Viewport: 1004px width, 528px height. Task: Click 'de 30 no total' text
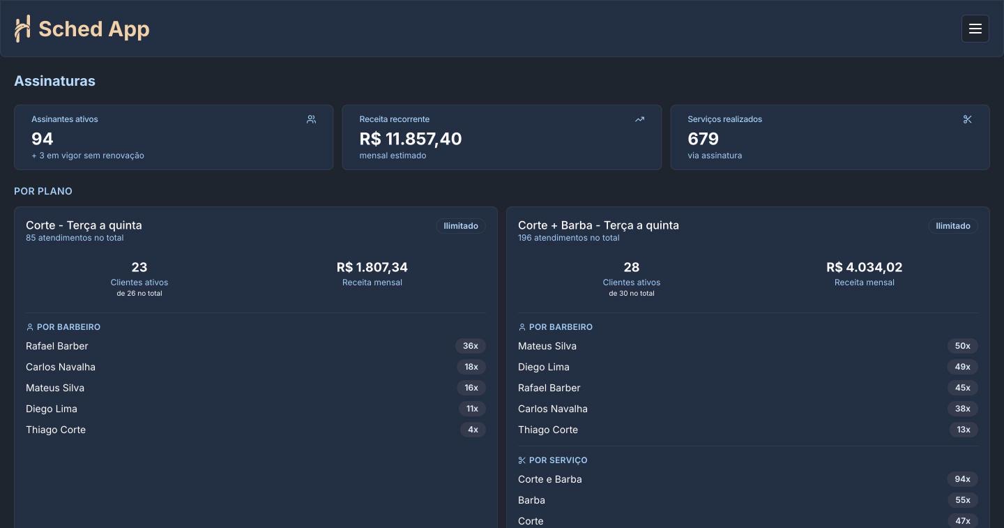pos(632,294)
